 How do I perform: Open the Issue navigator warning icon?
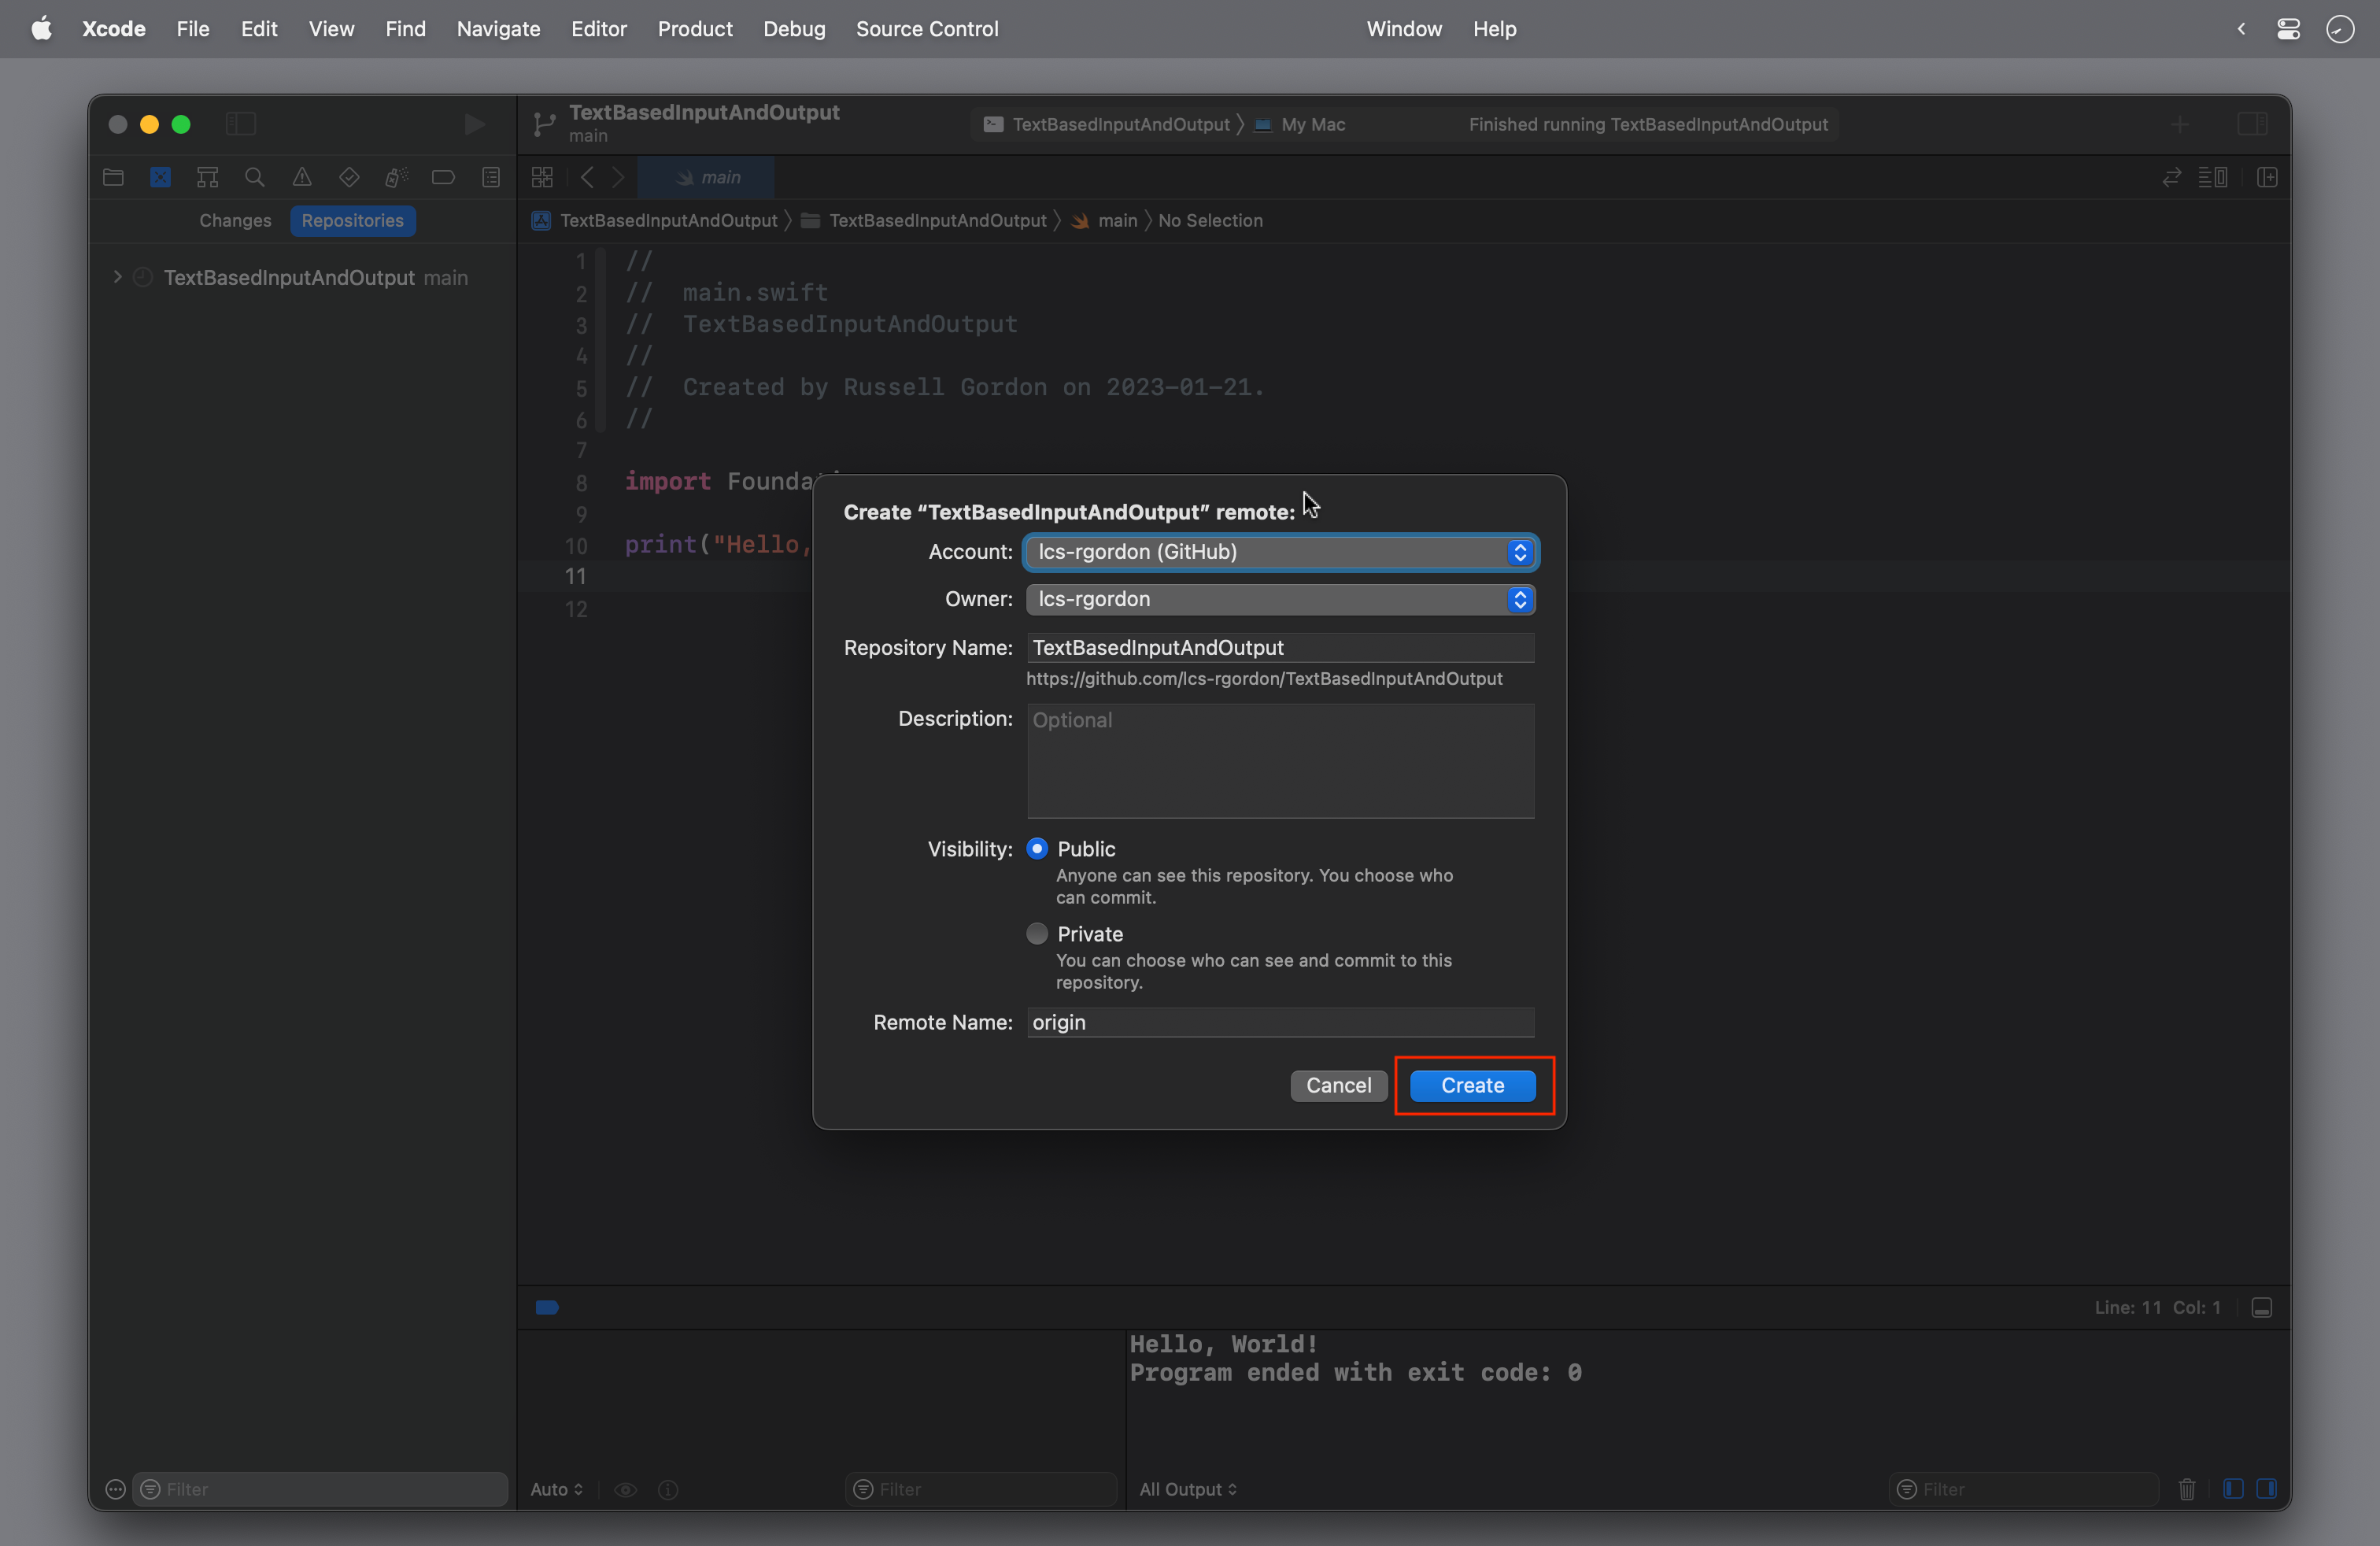tap(302, 177)
